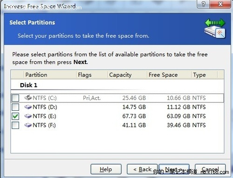Check the NTFS (C:) partition checkbox
233x178 pixels.
(15, 98)
